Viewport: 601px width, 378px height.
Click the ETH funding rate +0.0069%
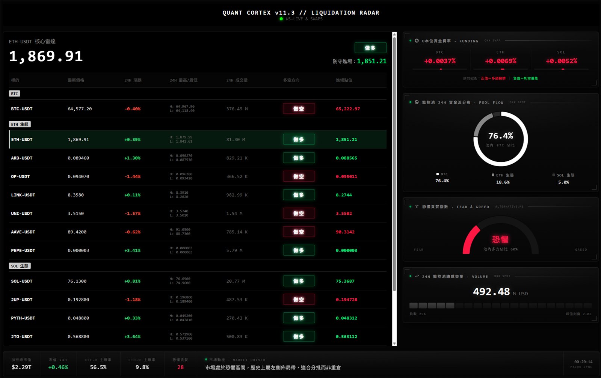click(501, 61)
